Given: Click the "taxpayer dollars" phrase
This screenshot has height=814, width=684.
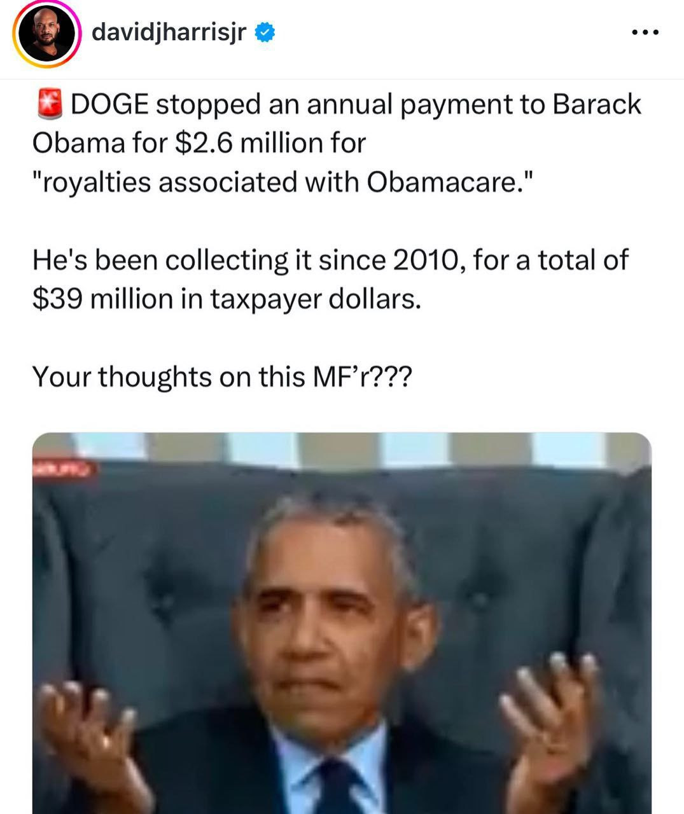Looking at the screenshot, I should [x=316, y=300].
